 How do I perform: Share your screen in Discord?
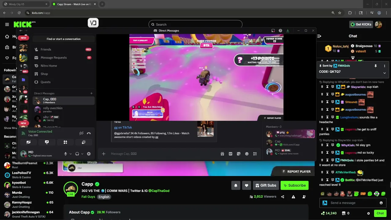click(x=47, y=142)
